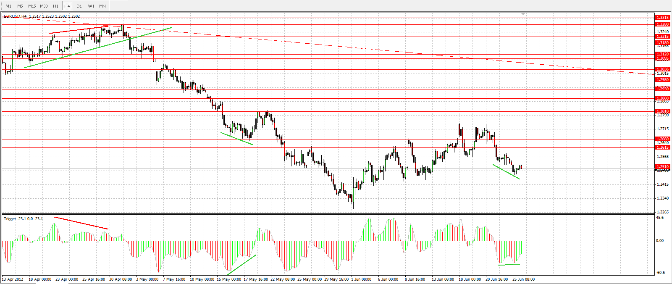Select the green line under latest June candles
The width and height of the screenshot is (672, 284).
pos(506,172)
